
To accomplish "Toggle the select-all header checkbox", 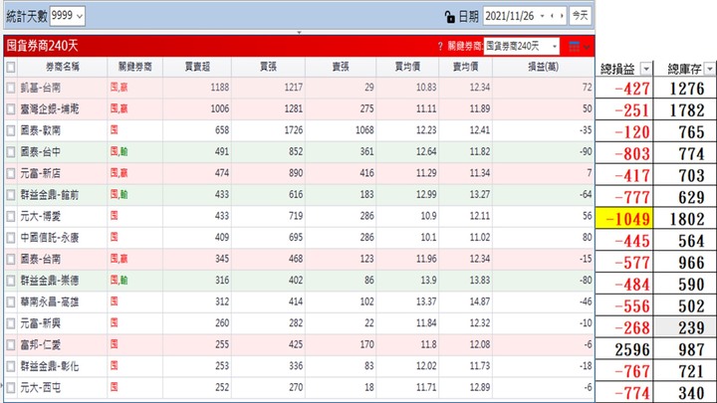I will pyautogui.click(x=11, y=68).
